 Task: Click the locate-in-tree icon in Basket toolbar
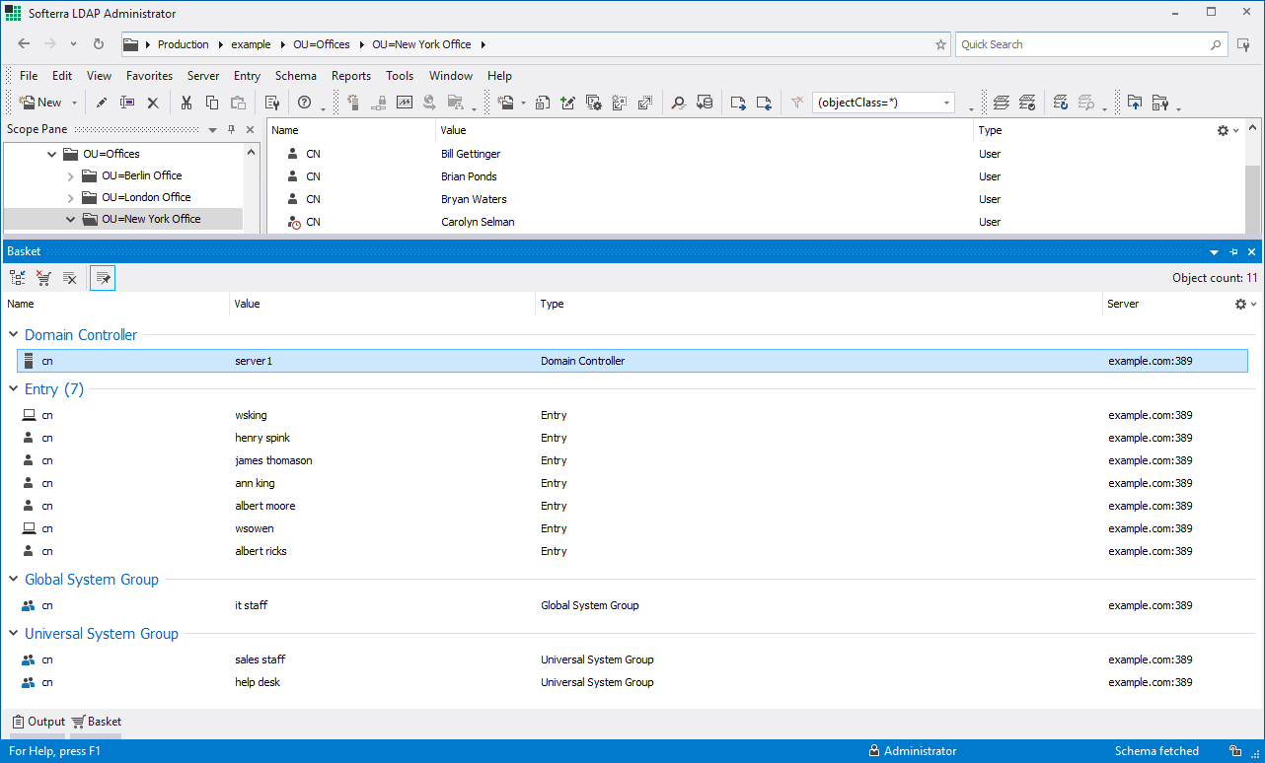[18, 279]
